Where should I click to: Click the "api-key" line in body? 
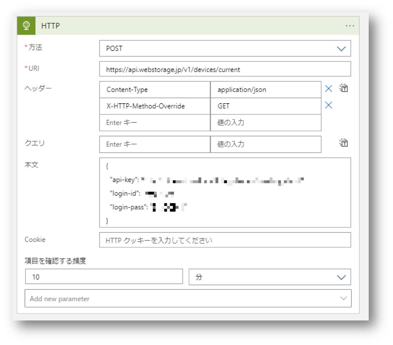click(x=207, y=180)
